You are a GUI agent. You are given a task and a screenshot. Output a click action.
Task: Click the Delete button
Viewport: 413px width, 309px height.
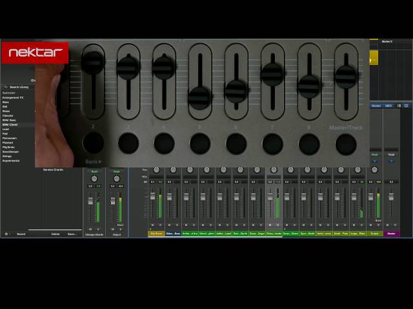55,234
